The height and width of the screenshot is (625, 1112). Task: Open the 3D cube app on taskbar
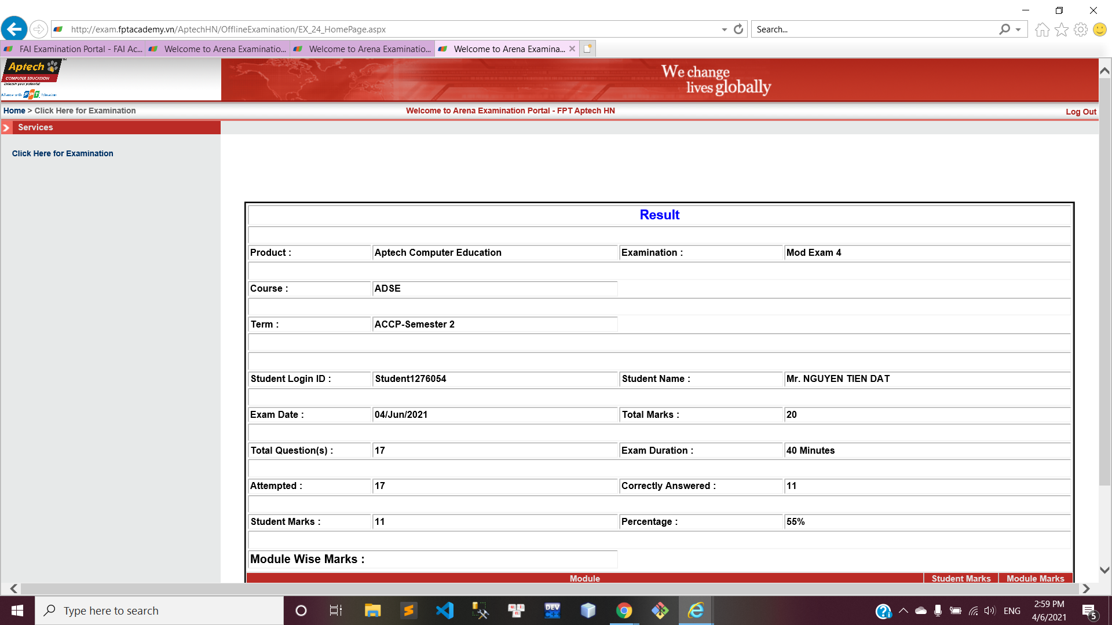[588, 611]
